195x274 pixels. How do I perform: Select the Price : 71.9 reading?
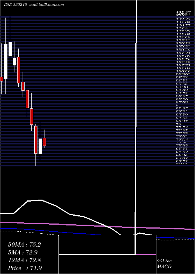25,268
